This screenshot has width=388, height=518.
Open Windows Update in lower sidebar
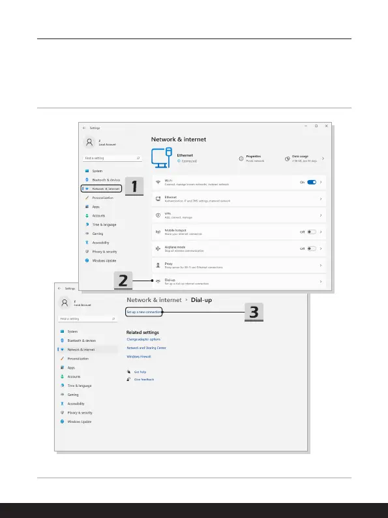click(80, 421)
